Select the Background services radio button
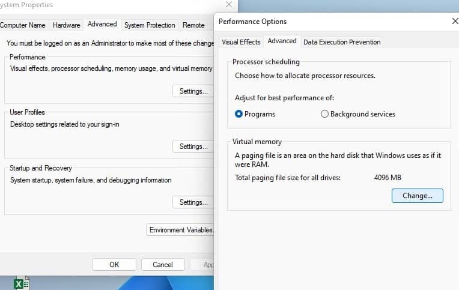Screen dimensions: 459x290 point(324,114)
